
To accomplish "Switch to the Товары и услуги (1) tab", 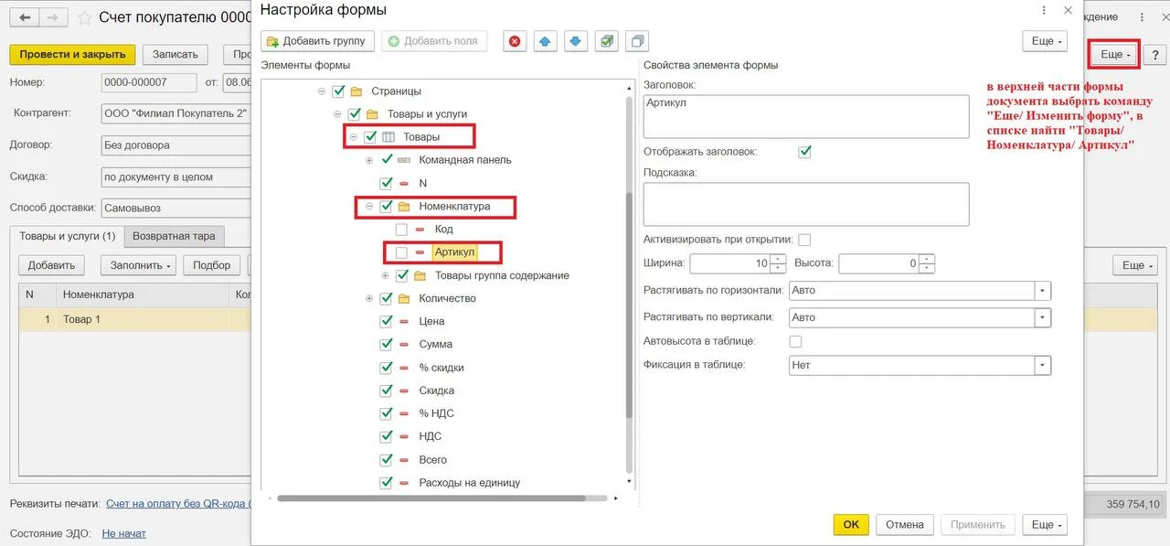I will click(x=68, y=236).
